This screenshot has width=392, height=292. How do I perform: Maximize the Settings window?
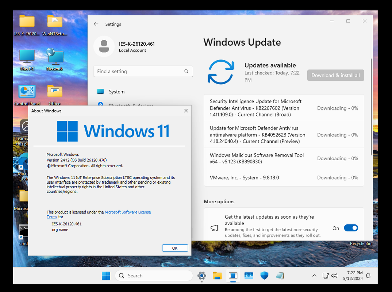pos(348,21)
